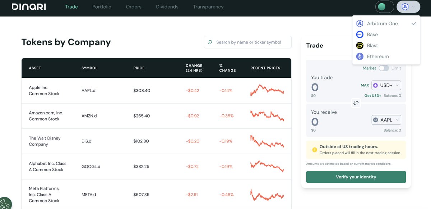Click the You trade amount field

[315, 87]
